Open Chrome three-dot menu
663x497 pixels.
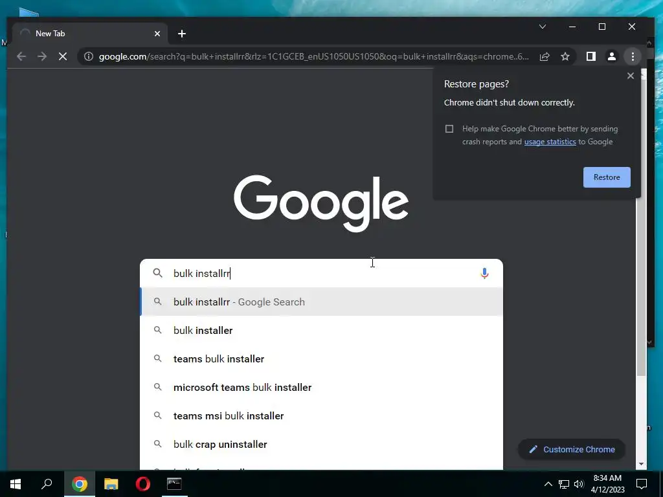coord(633,56)
